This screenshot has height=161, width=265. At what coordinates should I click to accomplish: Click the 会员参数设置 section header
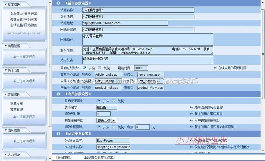(156, 94)
